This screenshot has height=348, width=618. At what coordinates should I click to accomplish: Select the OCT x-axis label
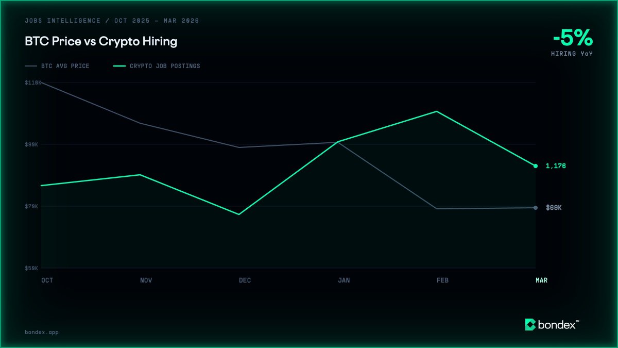click(47, 280)
